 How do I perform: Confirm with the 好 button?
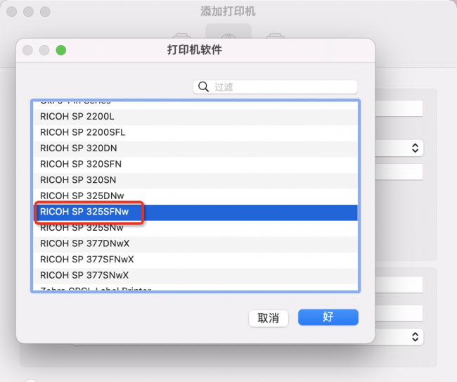click(328, 317)
